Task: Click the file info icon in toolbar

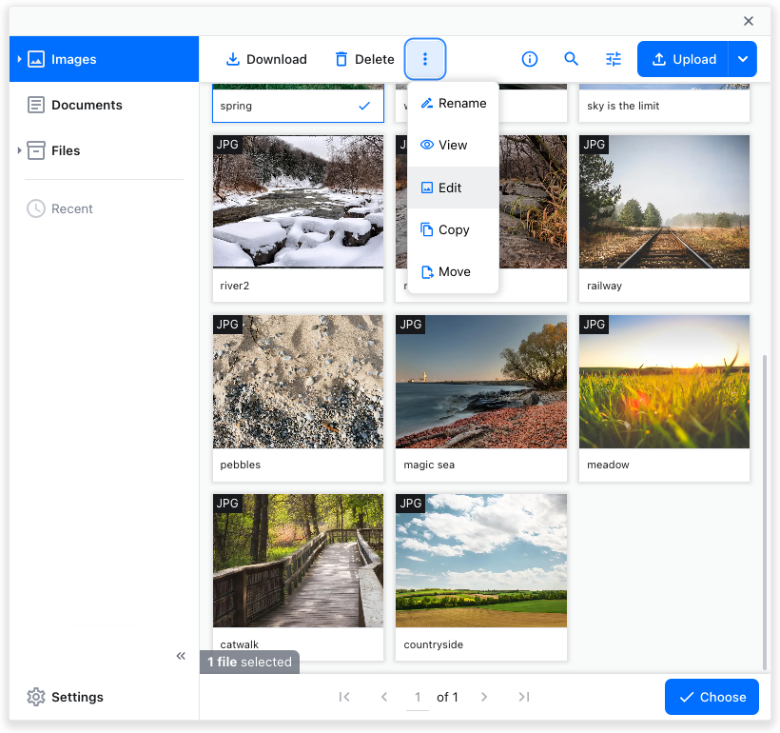Action: pyautogui.click(x=530, y=59)
